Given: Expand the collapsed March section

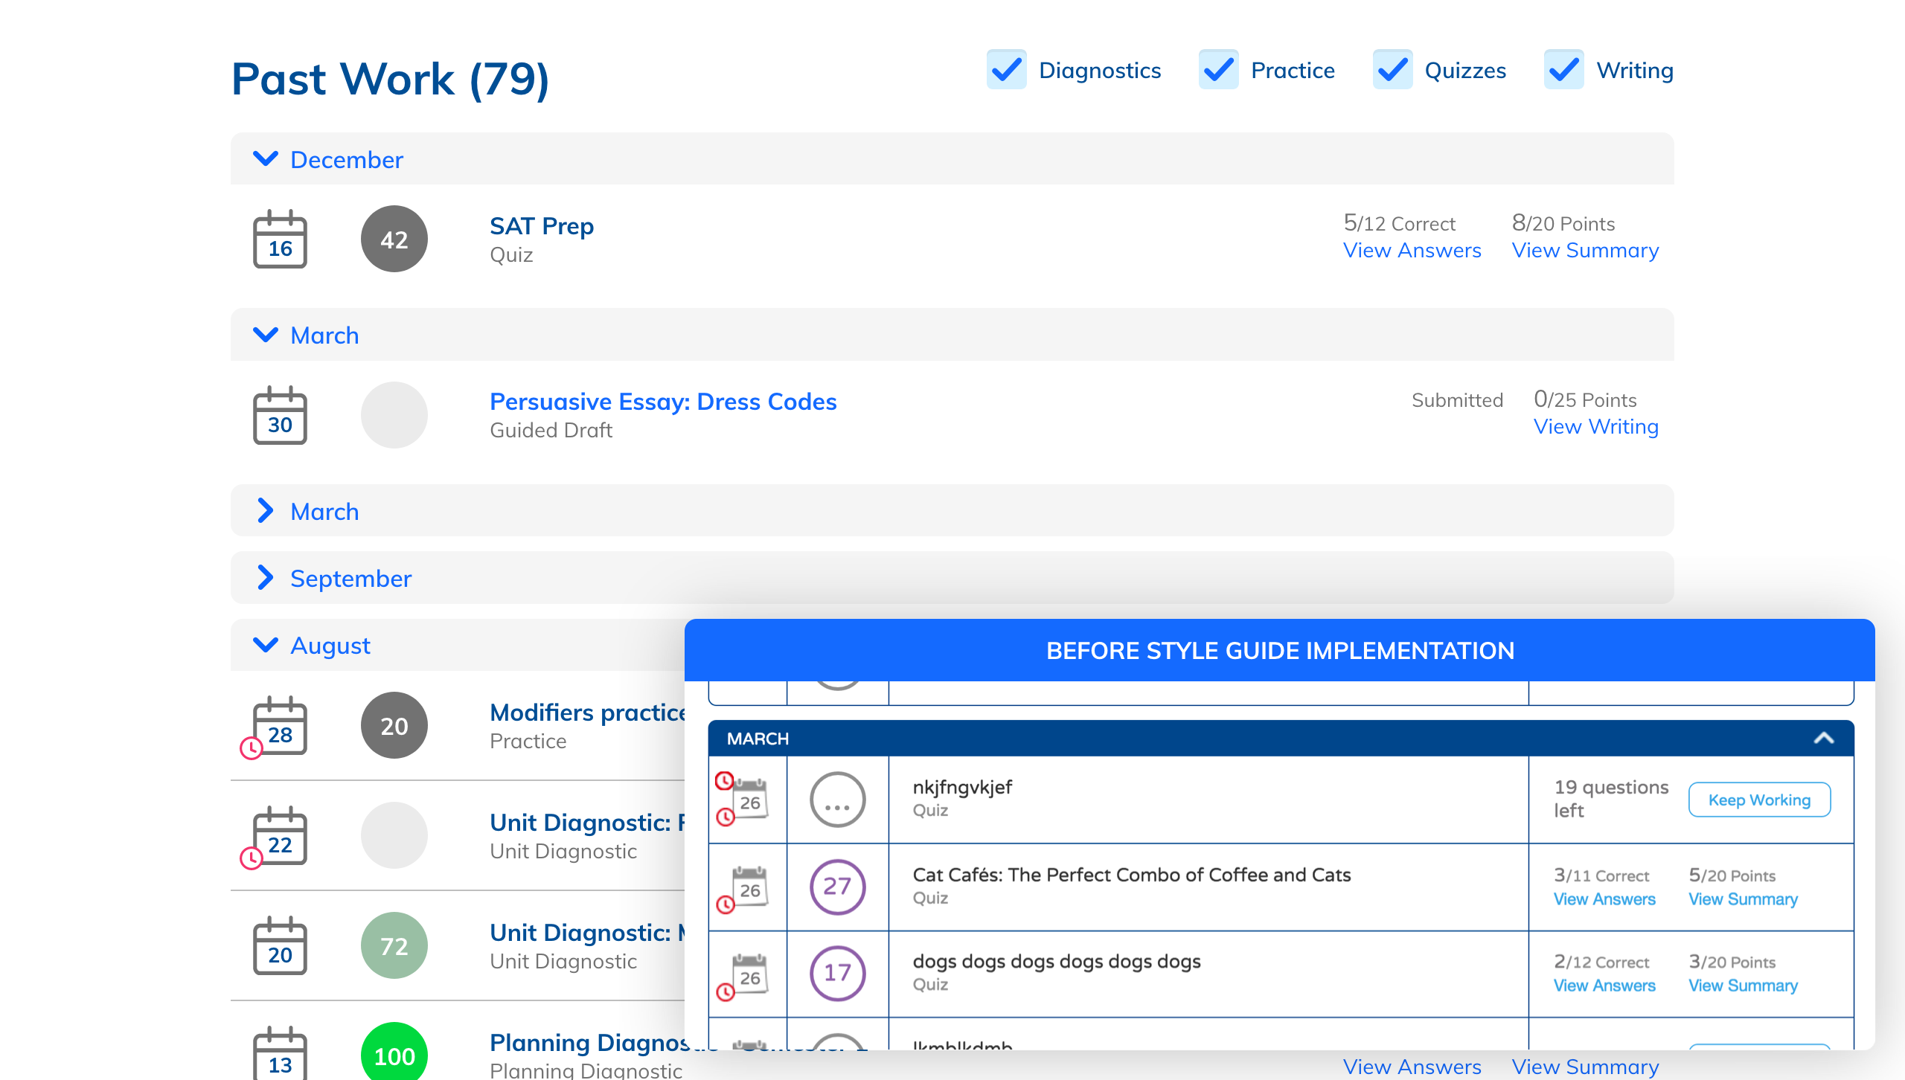Looking at the screenshot, I should tap(266, 511).
